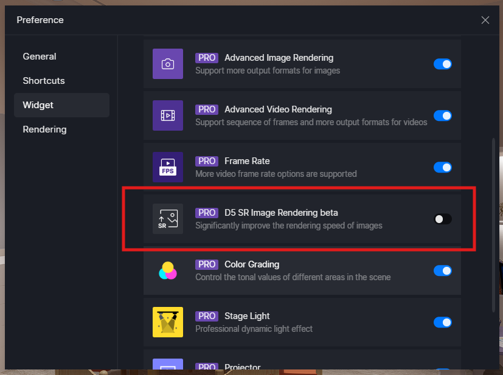Turn off Advanced Video Rendering switch
This screenshot has height=375, width=503.
[442, 115]
